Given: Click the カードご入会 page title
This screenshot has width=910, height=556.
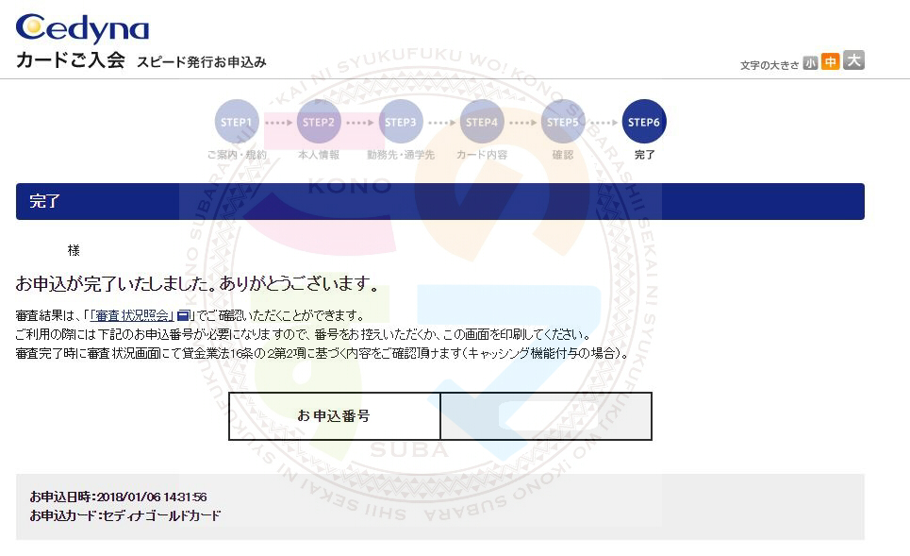Looking at the screenshot, I should pyautogui.click(x=71, y=59).
